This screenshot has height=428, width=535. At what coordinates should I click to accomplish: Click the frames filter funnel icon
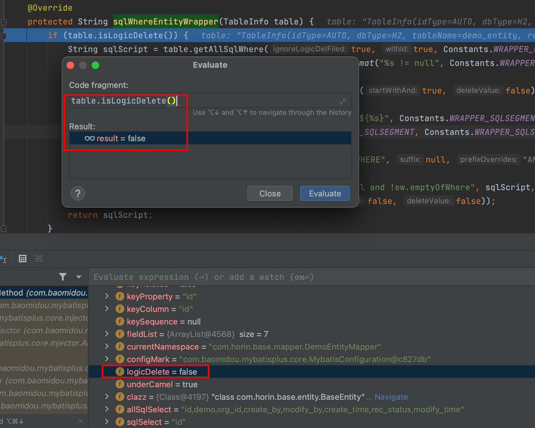[x=63, y=277]
